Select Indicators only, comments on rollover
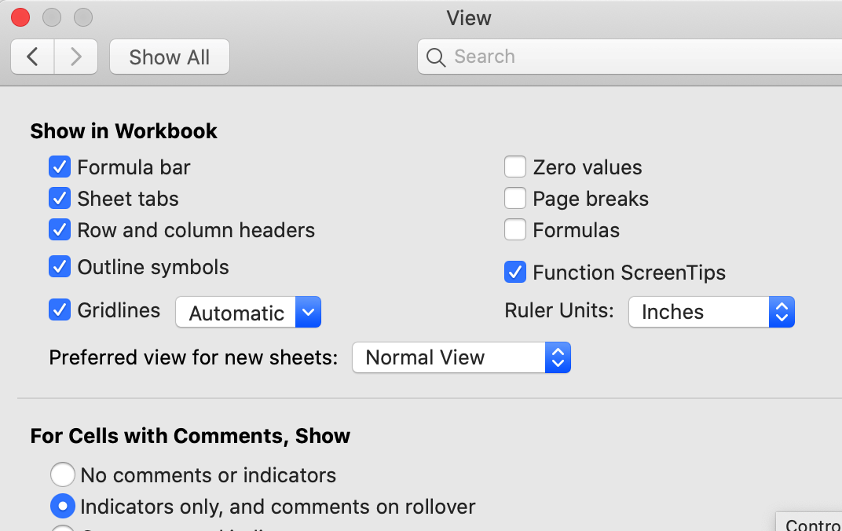The height and width of the screenshot is (531, 842). 63,507
